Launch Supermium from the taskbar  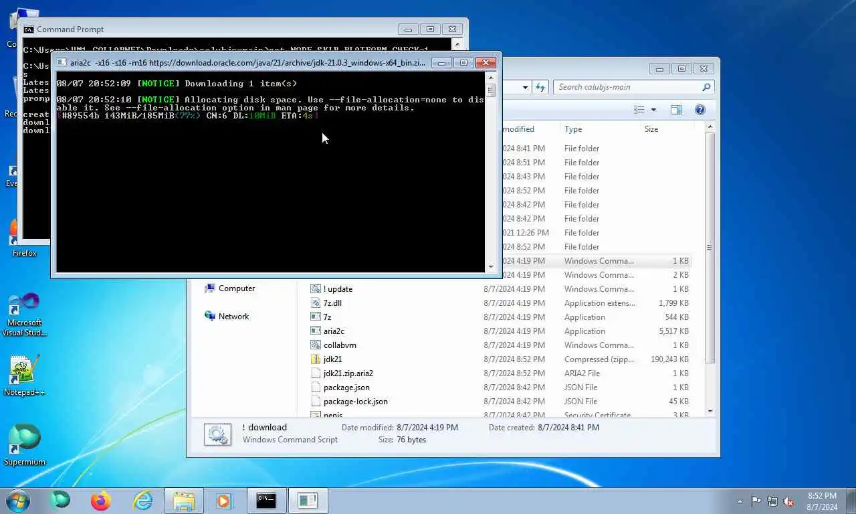point(60,501)
